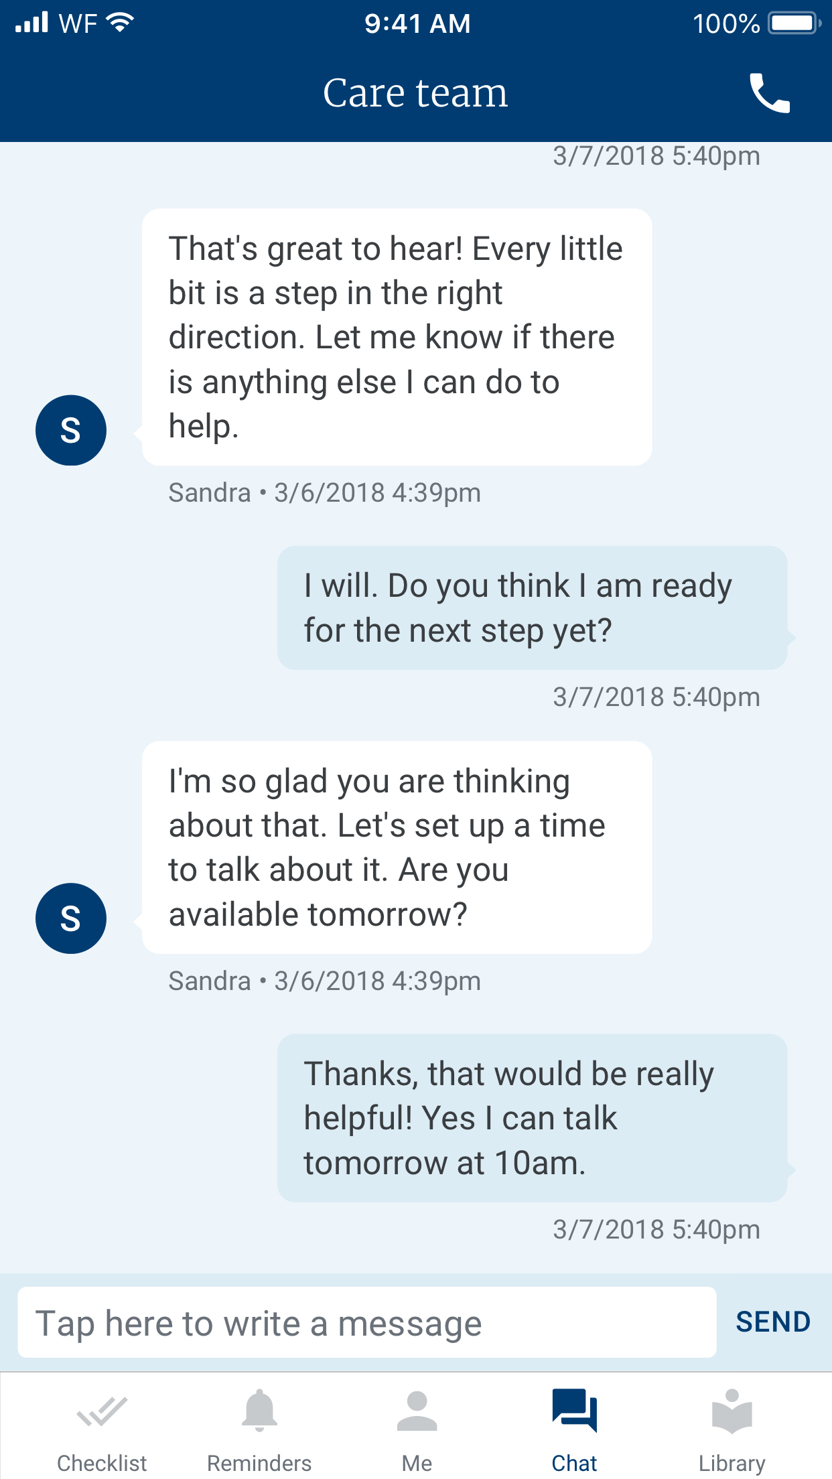Open the Library book icon
This screenshot has width=832, height=1479.
(732, 1410)
